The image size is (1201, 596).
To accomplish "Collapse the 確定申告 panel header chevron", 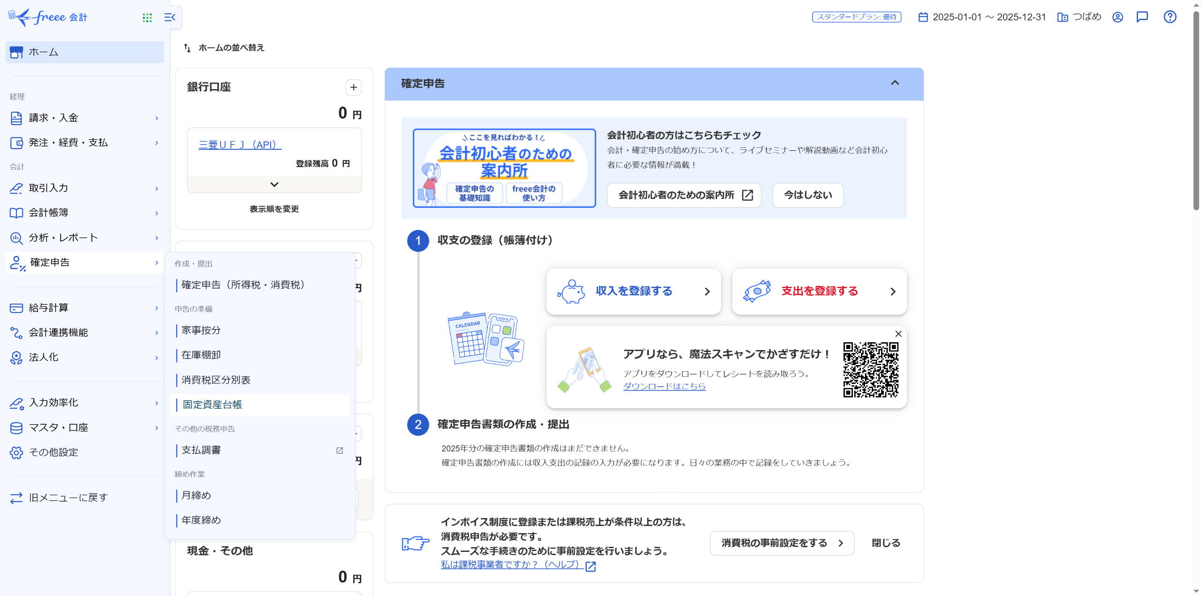I will [895, 83].
